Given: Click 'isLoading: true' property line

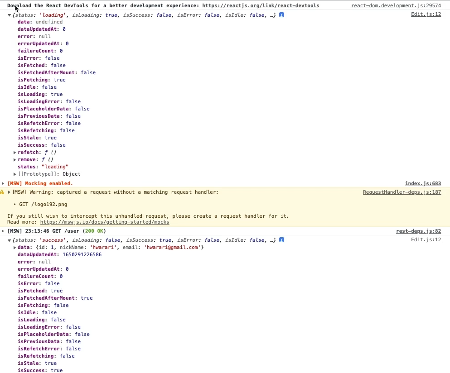Looking at the screenshot, I should click(40, 94).
